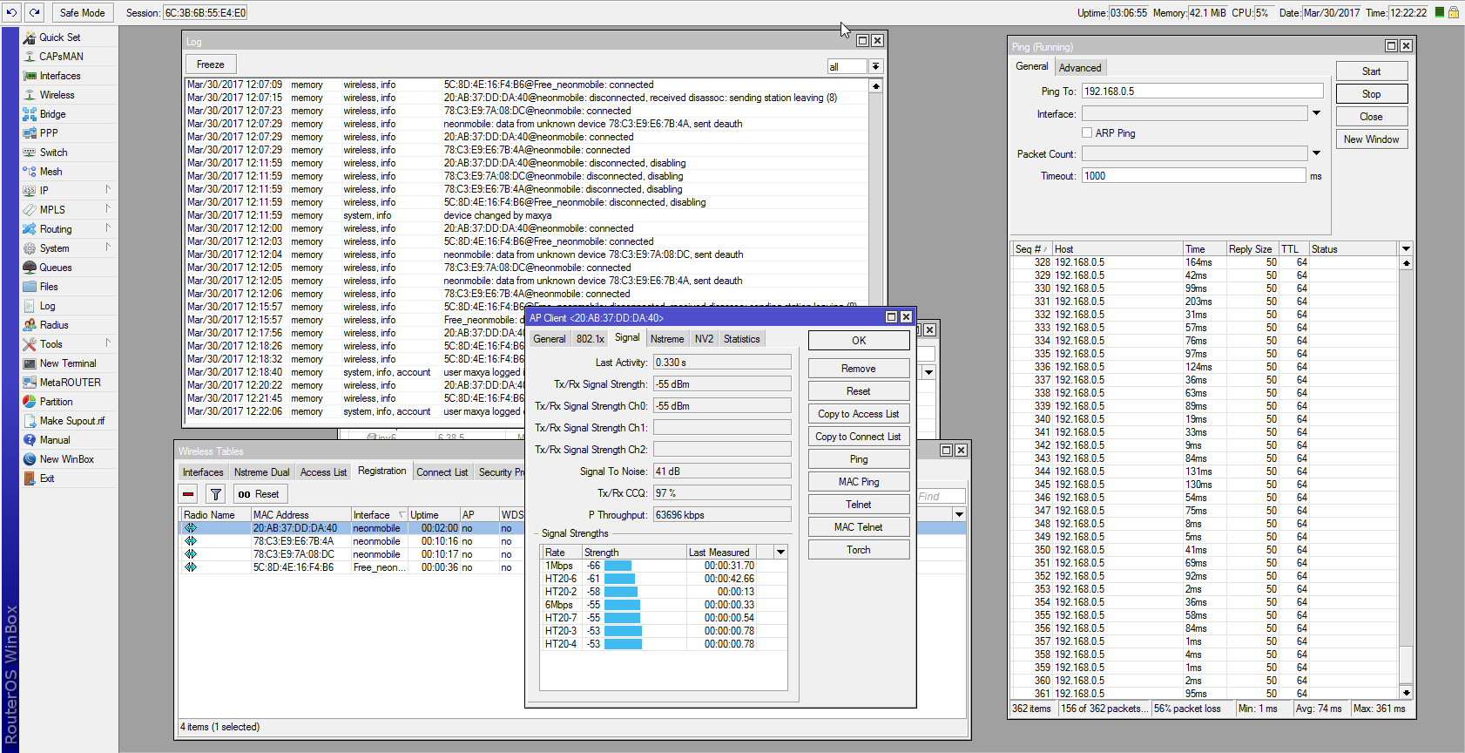Click the Uptime column header in Registration

434,515
